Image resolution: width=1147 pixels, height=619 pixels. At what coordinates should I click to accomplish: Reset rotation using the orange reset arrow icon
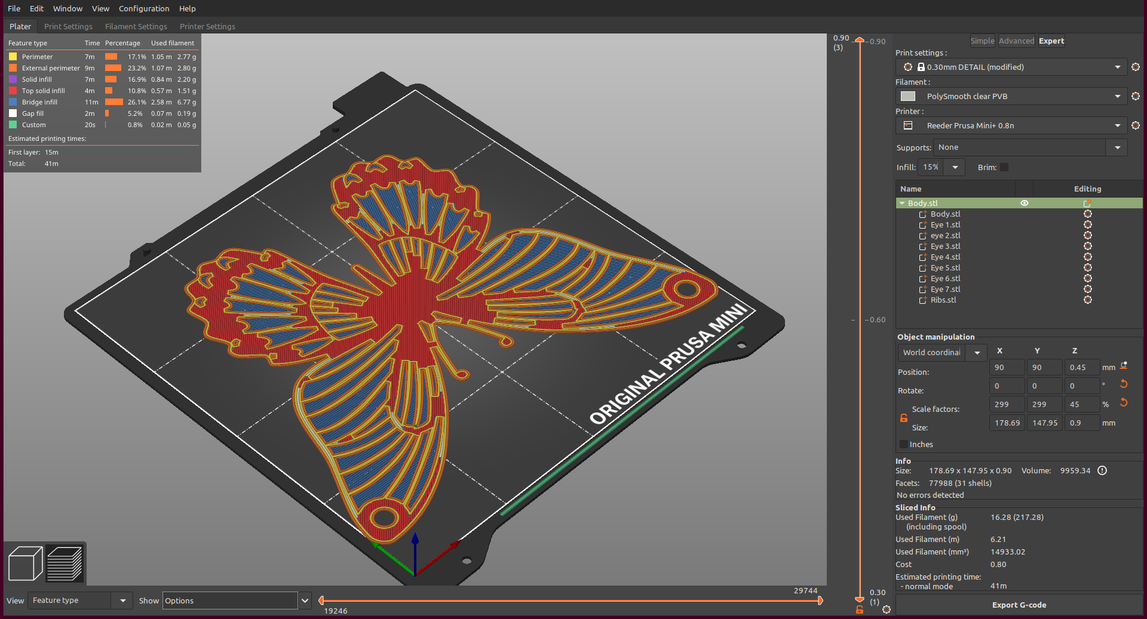tap(1124, 385)
